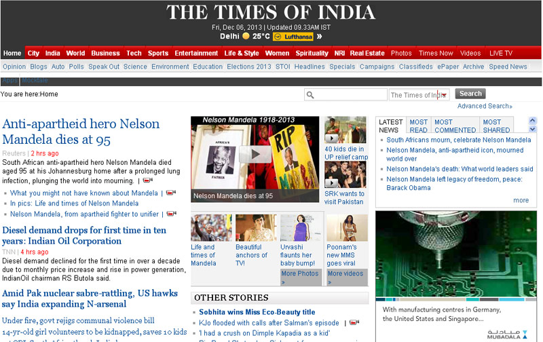This screenshot has height=342, width=543.
Task: Switch to the Most Commented tab
Action: coord(455,126)
